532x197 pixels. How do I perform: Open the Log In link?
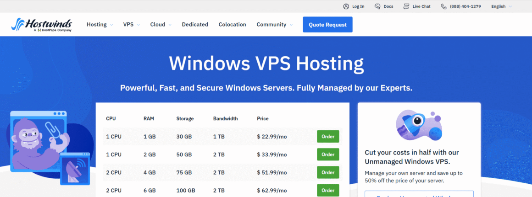358,6
